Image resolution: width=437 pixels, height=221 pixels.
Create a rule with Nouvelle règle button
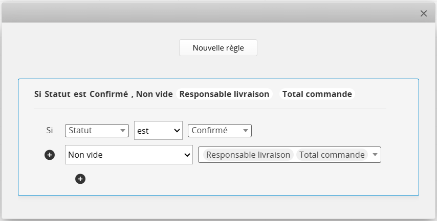[x=218, y=48]
